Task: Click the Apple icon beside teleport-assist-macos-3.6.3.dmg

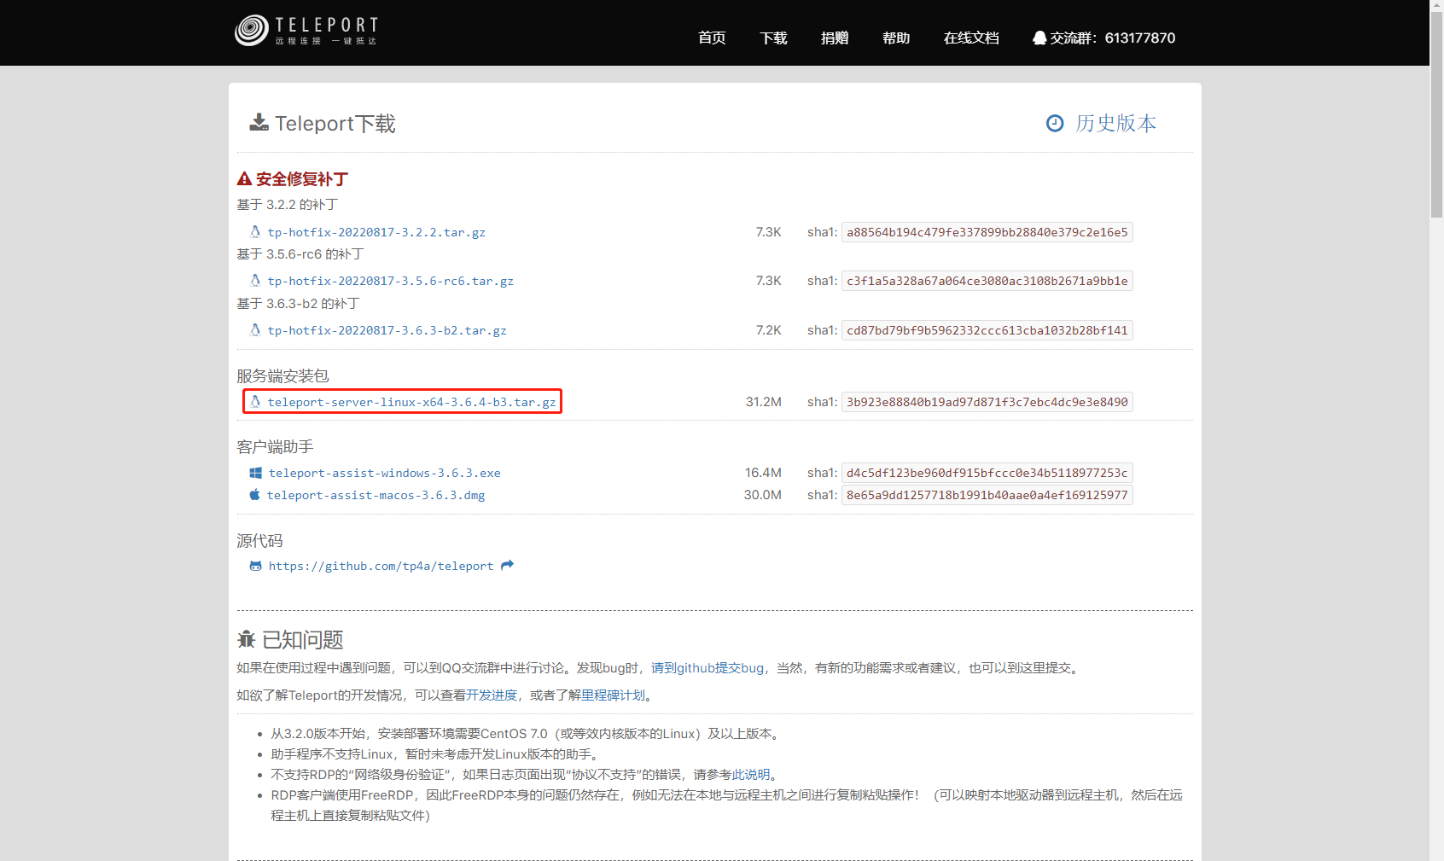Action: [x=254, y=494]
